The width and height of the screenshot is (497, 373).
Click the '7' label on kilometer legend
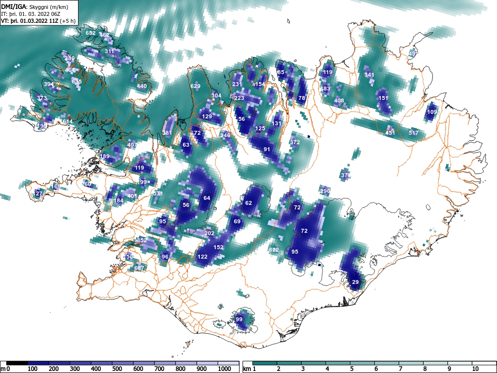tap(400, 369)
